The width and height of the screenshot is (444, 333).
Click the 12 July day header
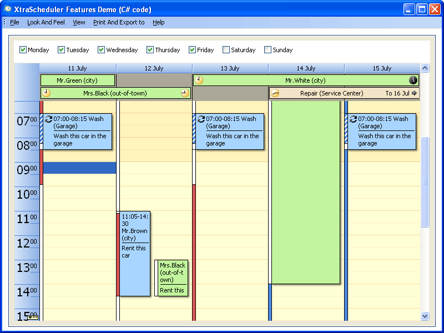pos(154,68)
